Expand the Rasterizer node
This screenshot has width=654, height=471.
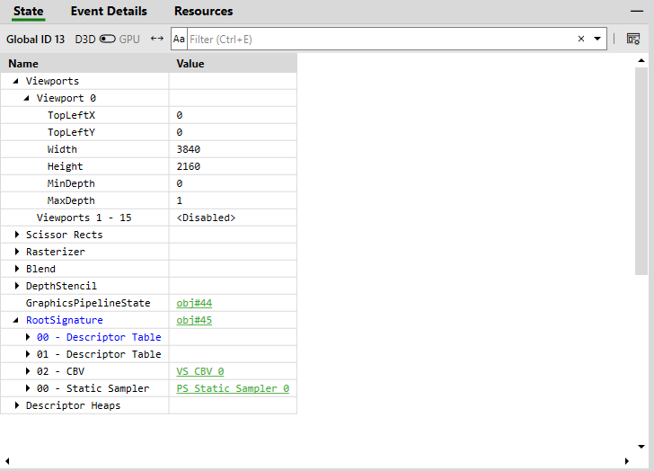click(x=17, y=252)
